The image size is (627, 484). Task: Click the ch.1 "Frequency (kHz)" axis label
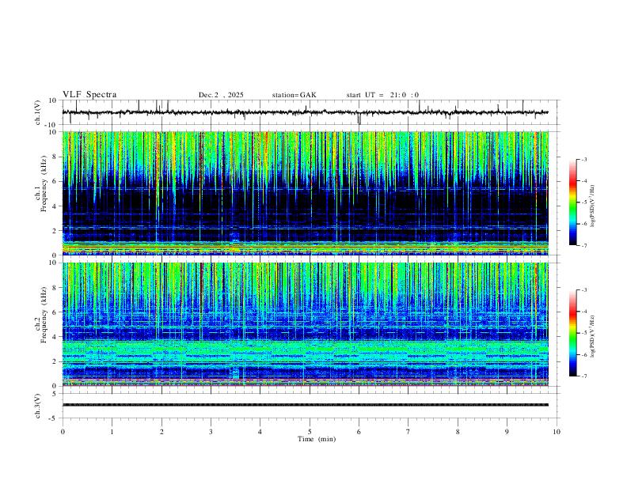[x=44, y=183]
